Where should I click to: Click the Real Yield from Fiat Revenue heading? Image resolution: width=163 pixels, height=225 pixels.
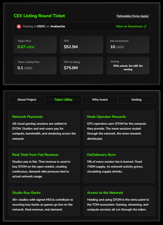35,155
